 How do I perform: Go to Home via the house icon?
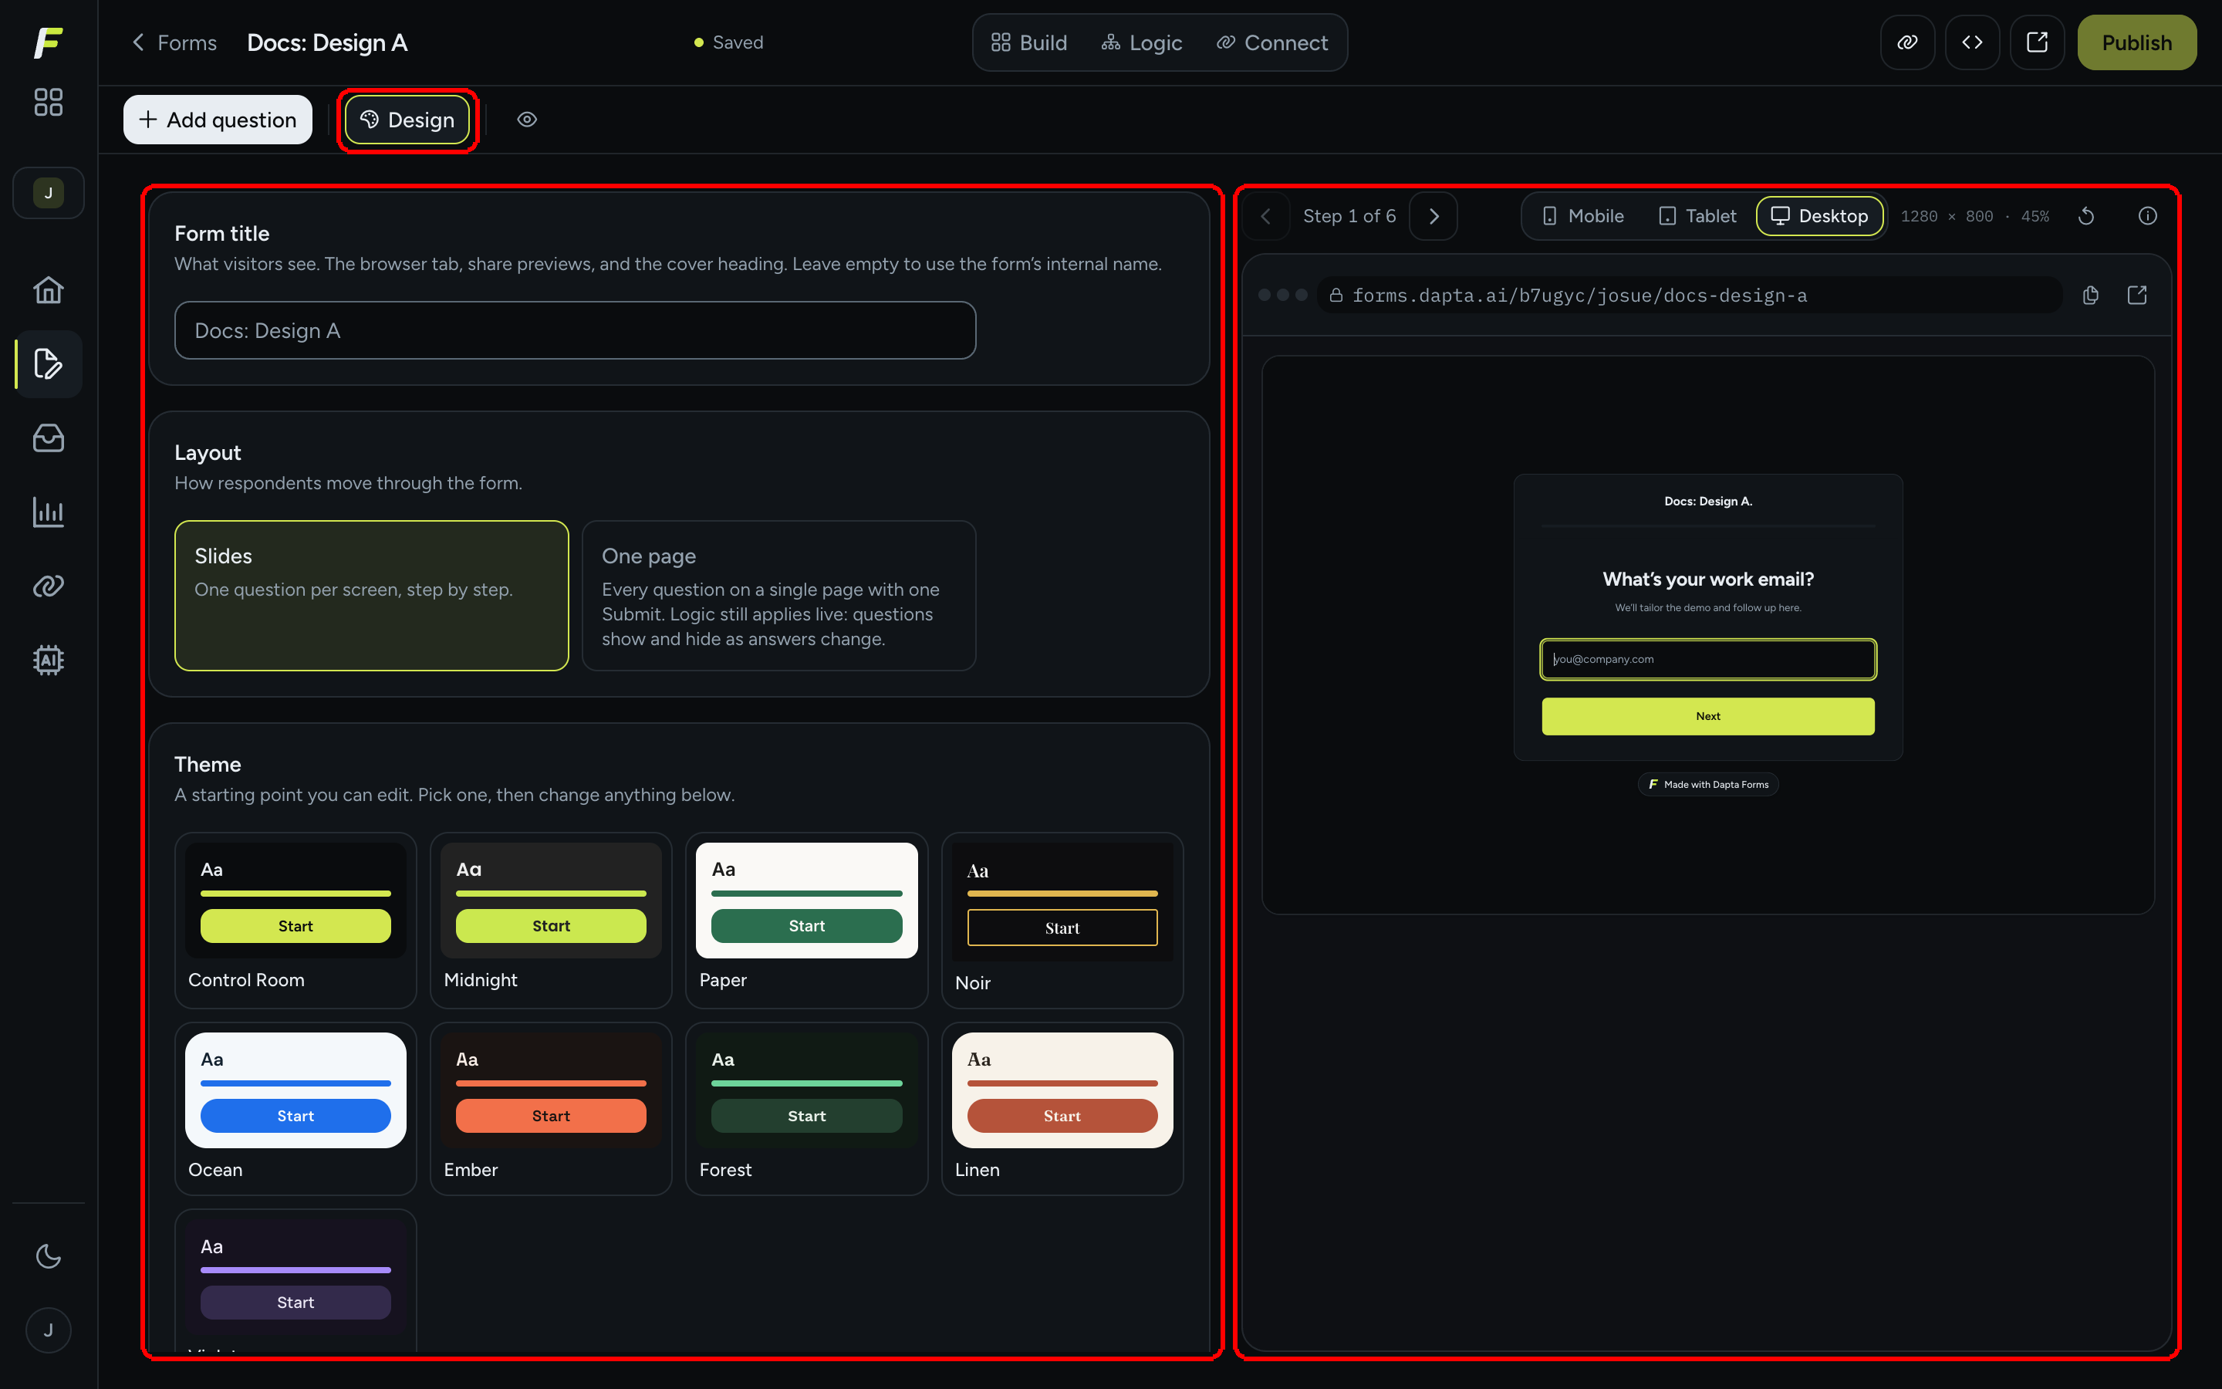pyautogui.click(x=48, y=290)
